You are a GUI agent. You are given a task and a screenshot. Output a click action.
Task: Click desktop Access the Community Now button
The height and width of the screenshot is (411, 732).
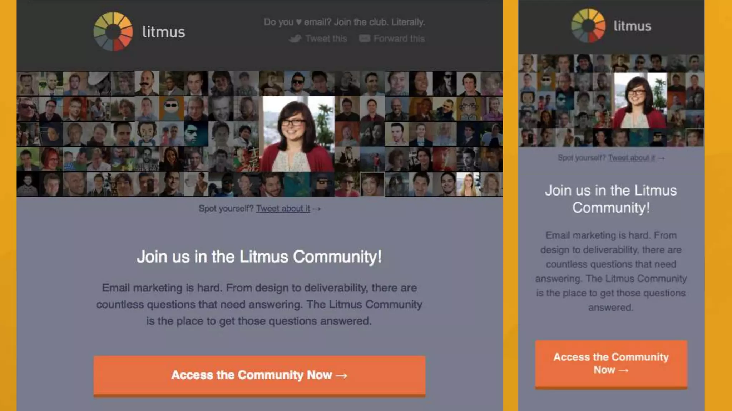click(x=259, y=376)
